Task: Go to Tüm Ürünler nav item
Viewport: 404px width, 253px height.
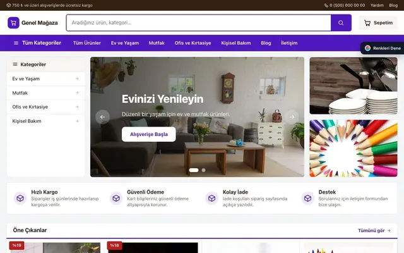Action: point(87,43)
